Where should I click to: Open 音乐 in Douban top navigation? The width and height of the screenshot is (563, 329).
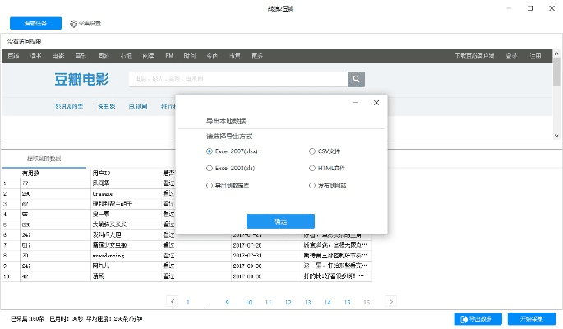coord(81,56)
